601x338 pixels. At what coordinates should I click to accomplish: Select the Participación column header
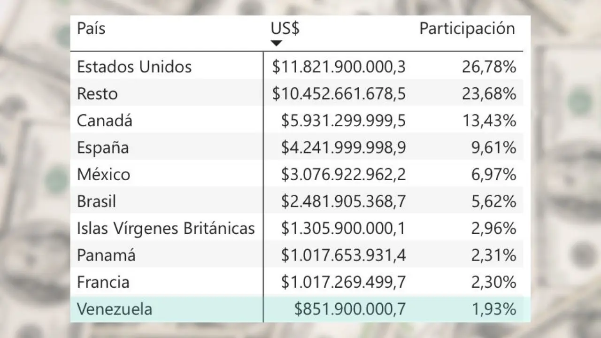tap(467, 29)
